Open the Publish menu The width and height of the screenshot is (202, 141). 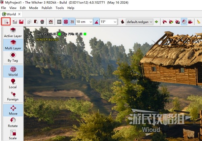click(x=46, y=8)
